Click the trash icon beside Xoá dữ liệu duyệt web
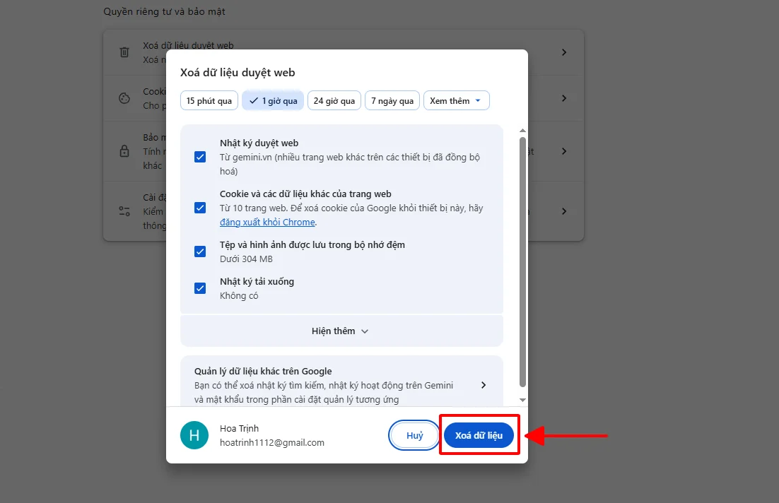 (124, 52)
